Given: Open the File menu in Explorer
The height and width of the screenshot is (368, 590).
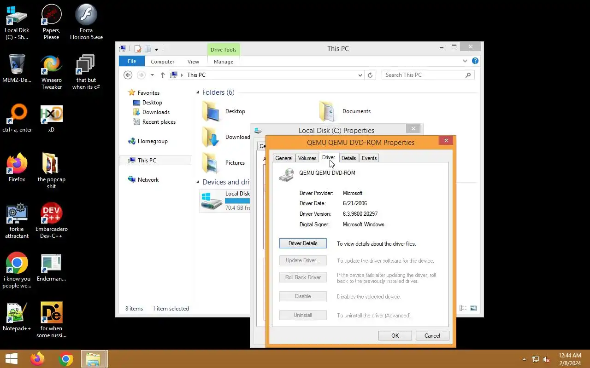Looking at the screenshot, I should point(132,61).
